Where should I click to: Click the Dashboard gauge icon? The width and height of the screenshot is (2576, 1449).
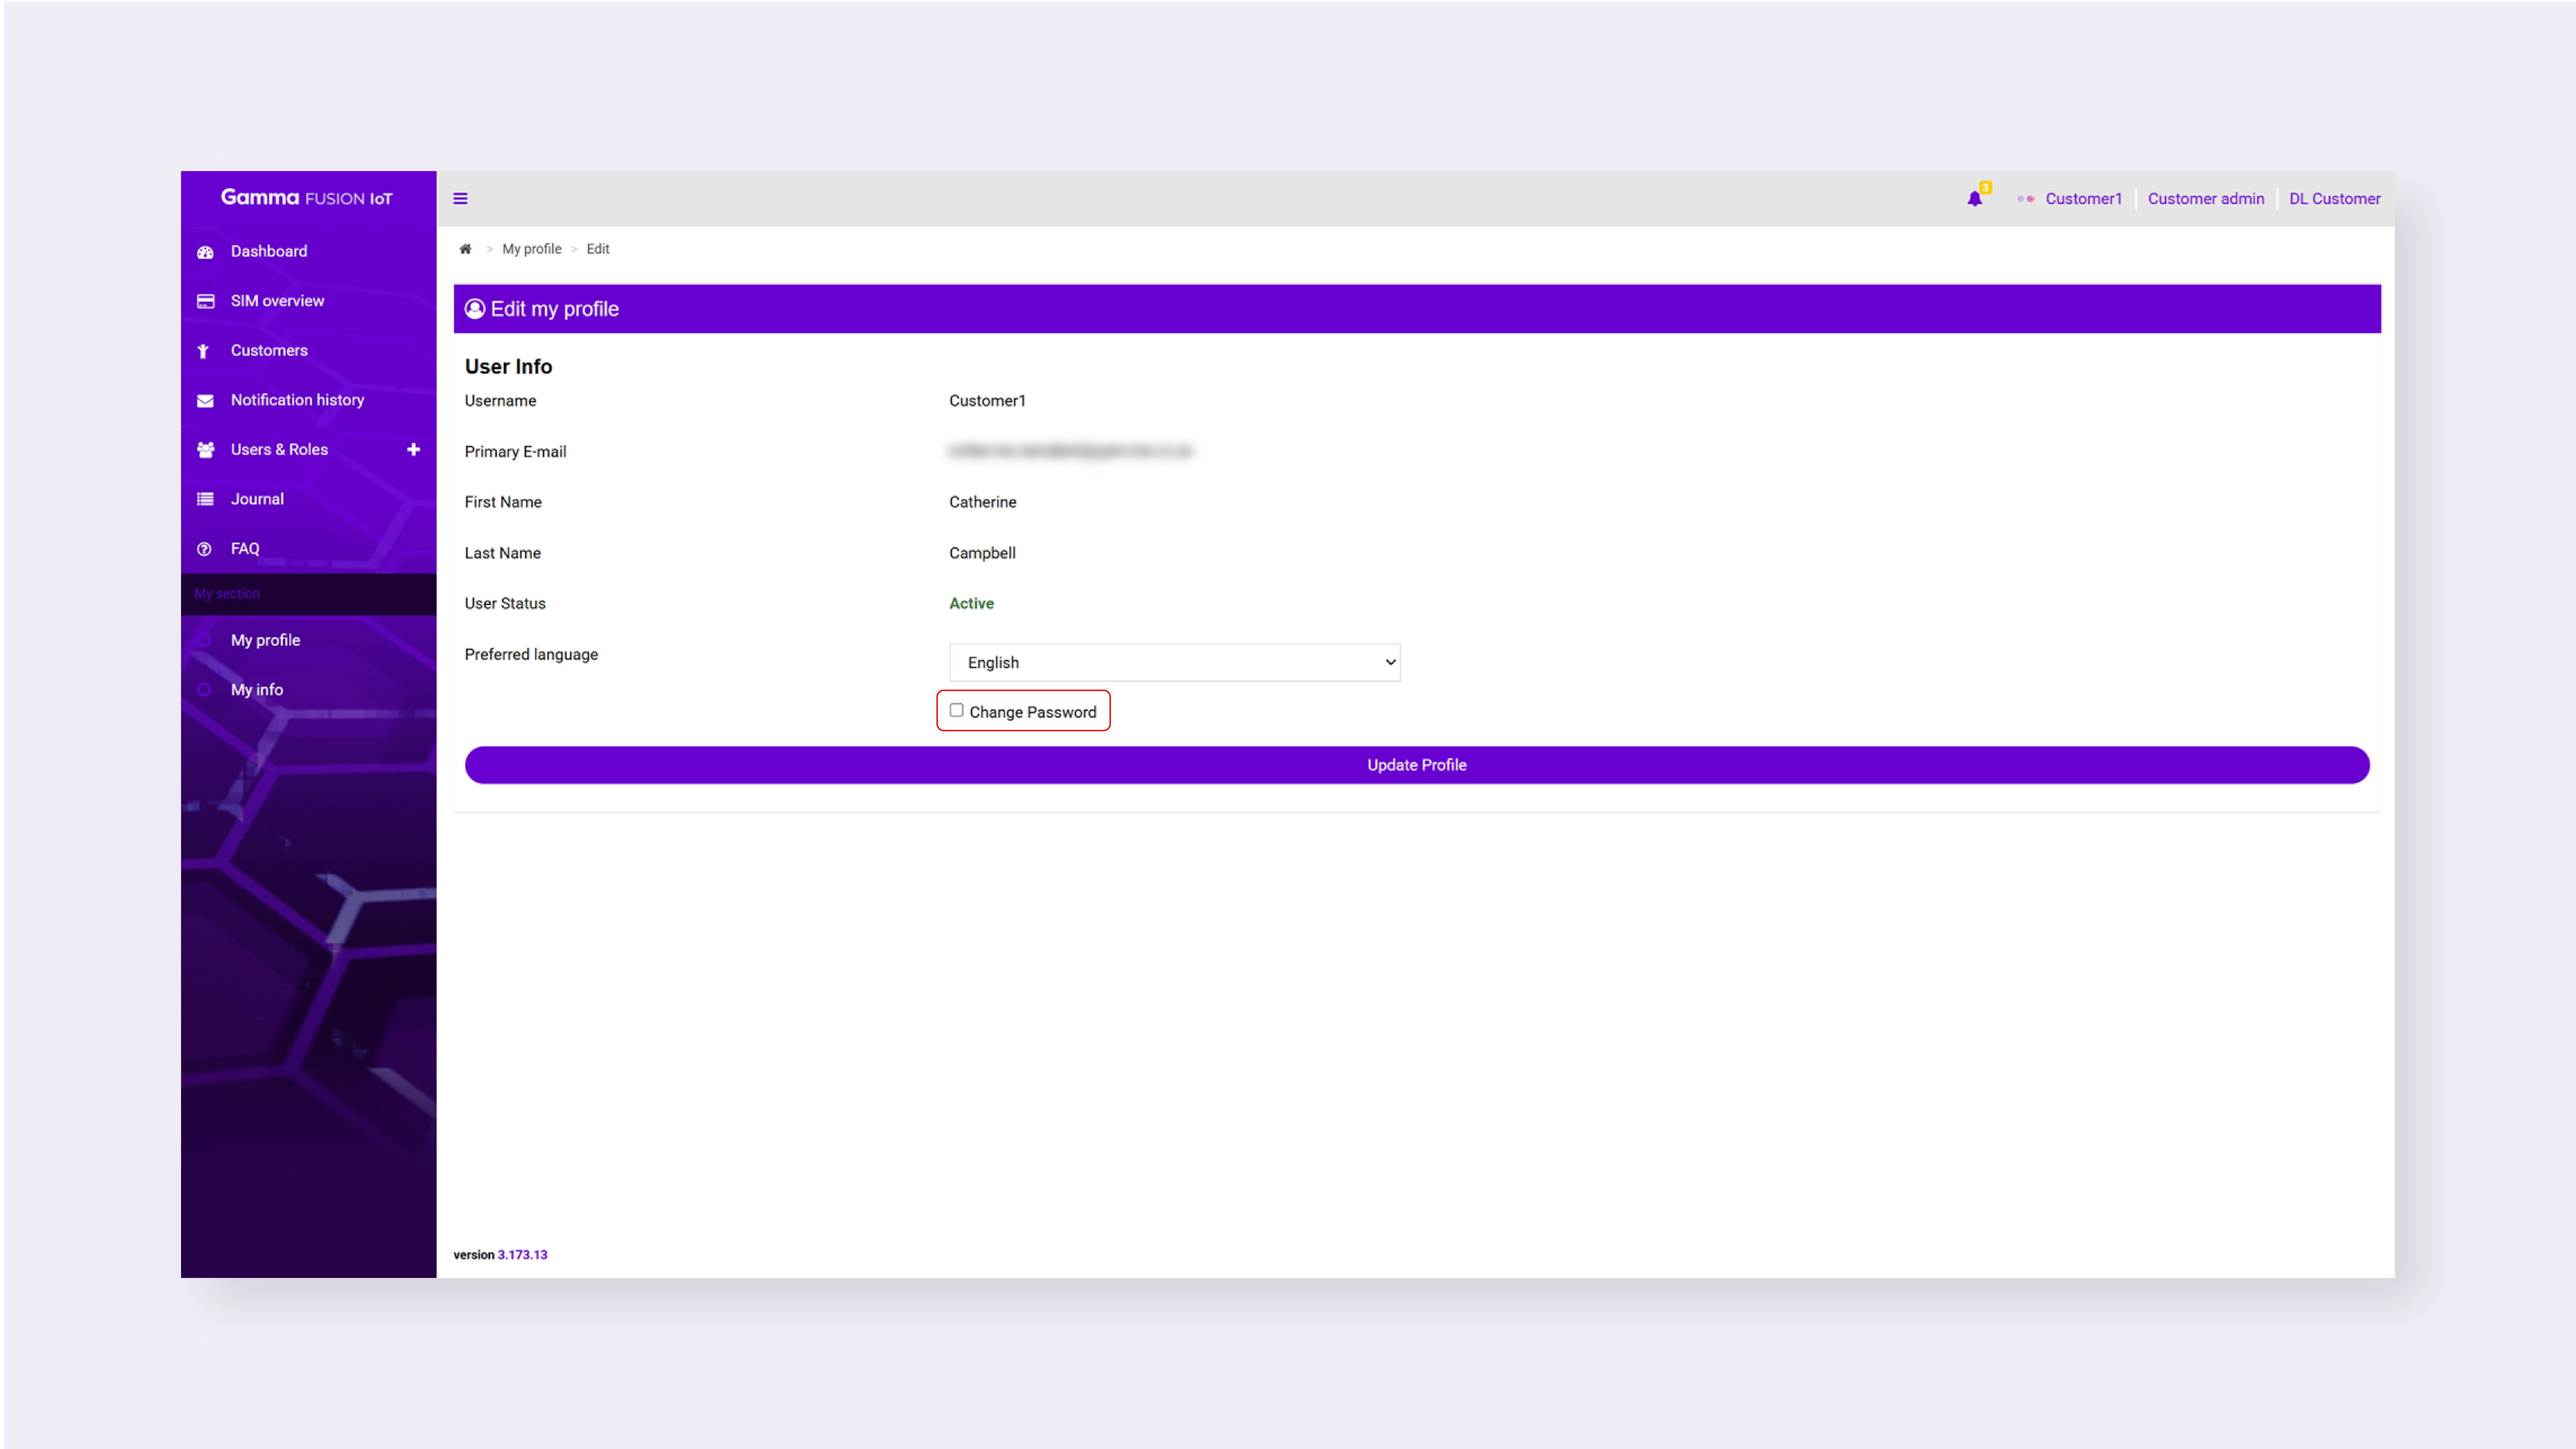click(x=205, y=252)
